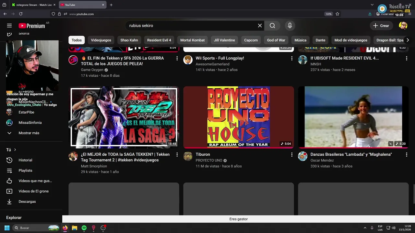Select the Todos filter chip
This screenshot has height=233, width=415.
(77, 40)
